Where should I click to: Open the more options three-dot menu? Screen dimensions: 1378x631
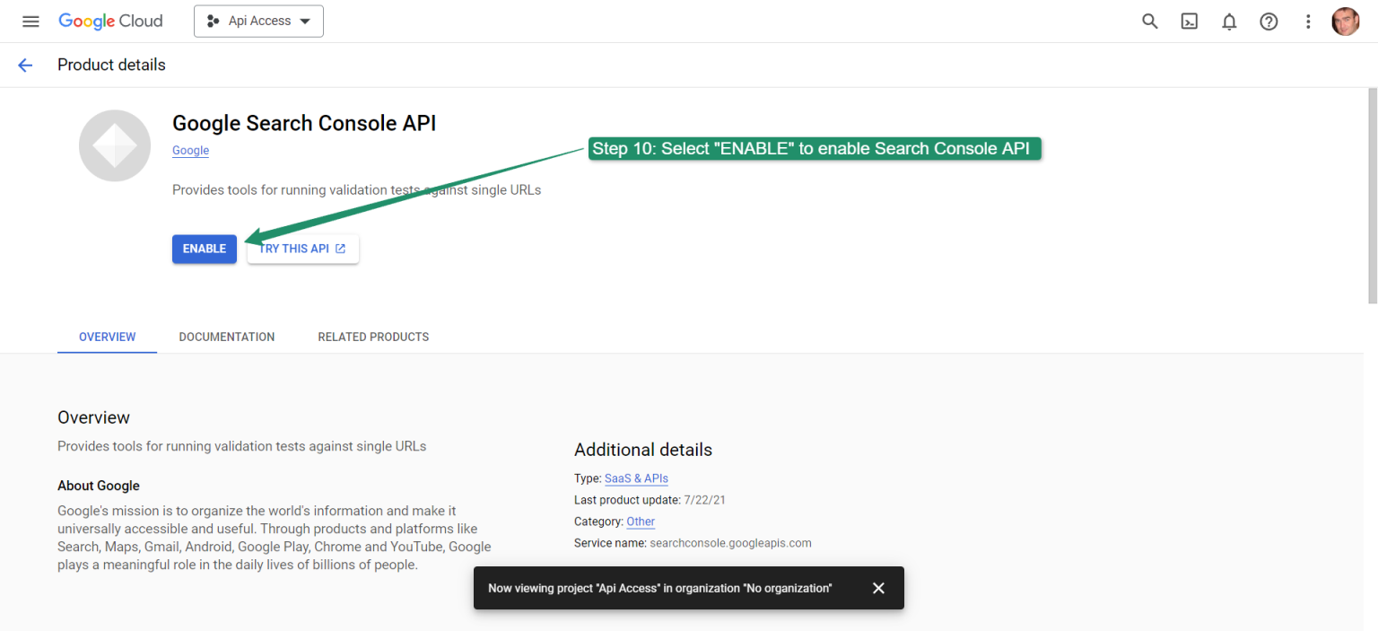1308,21
